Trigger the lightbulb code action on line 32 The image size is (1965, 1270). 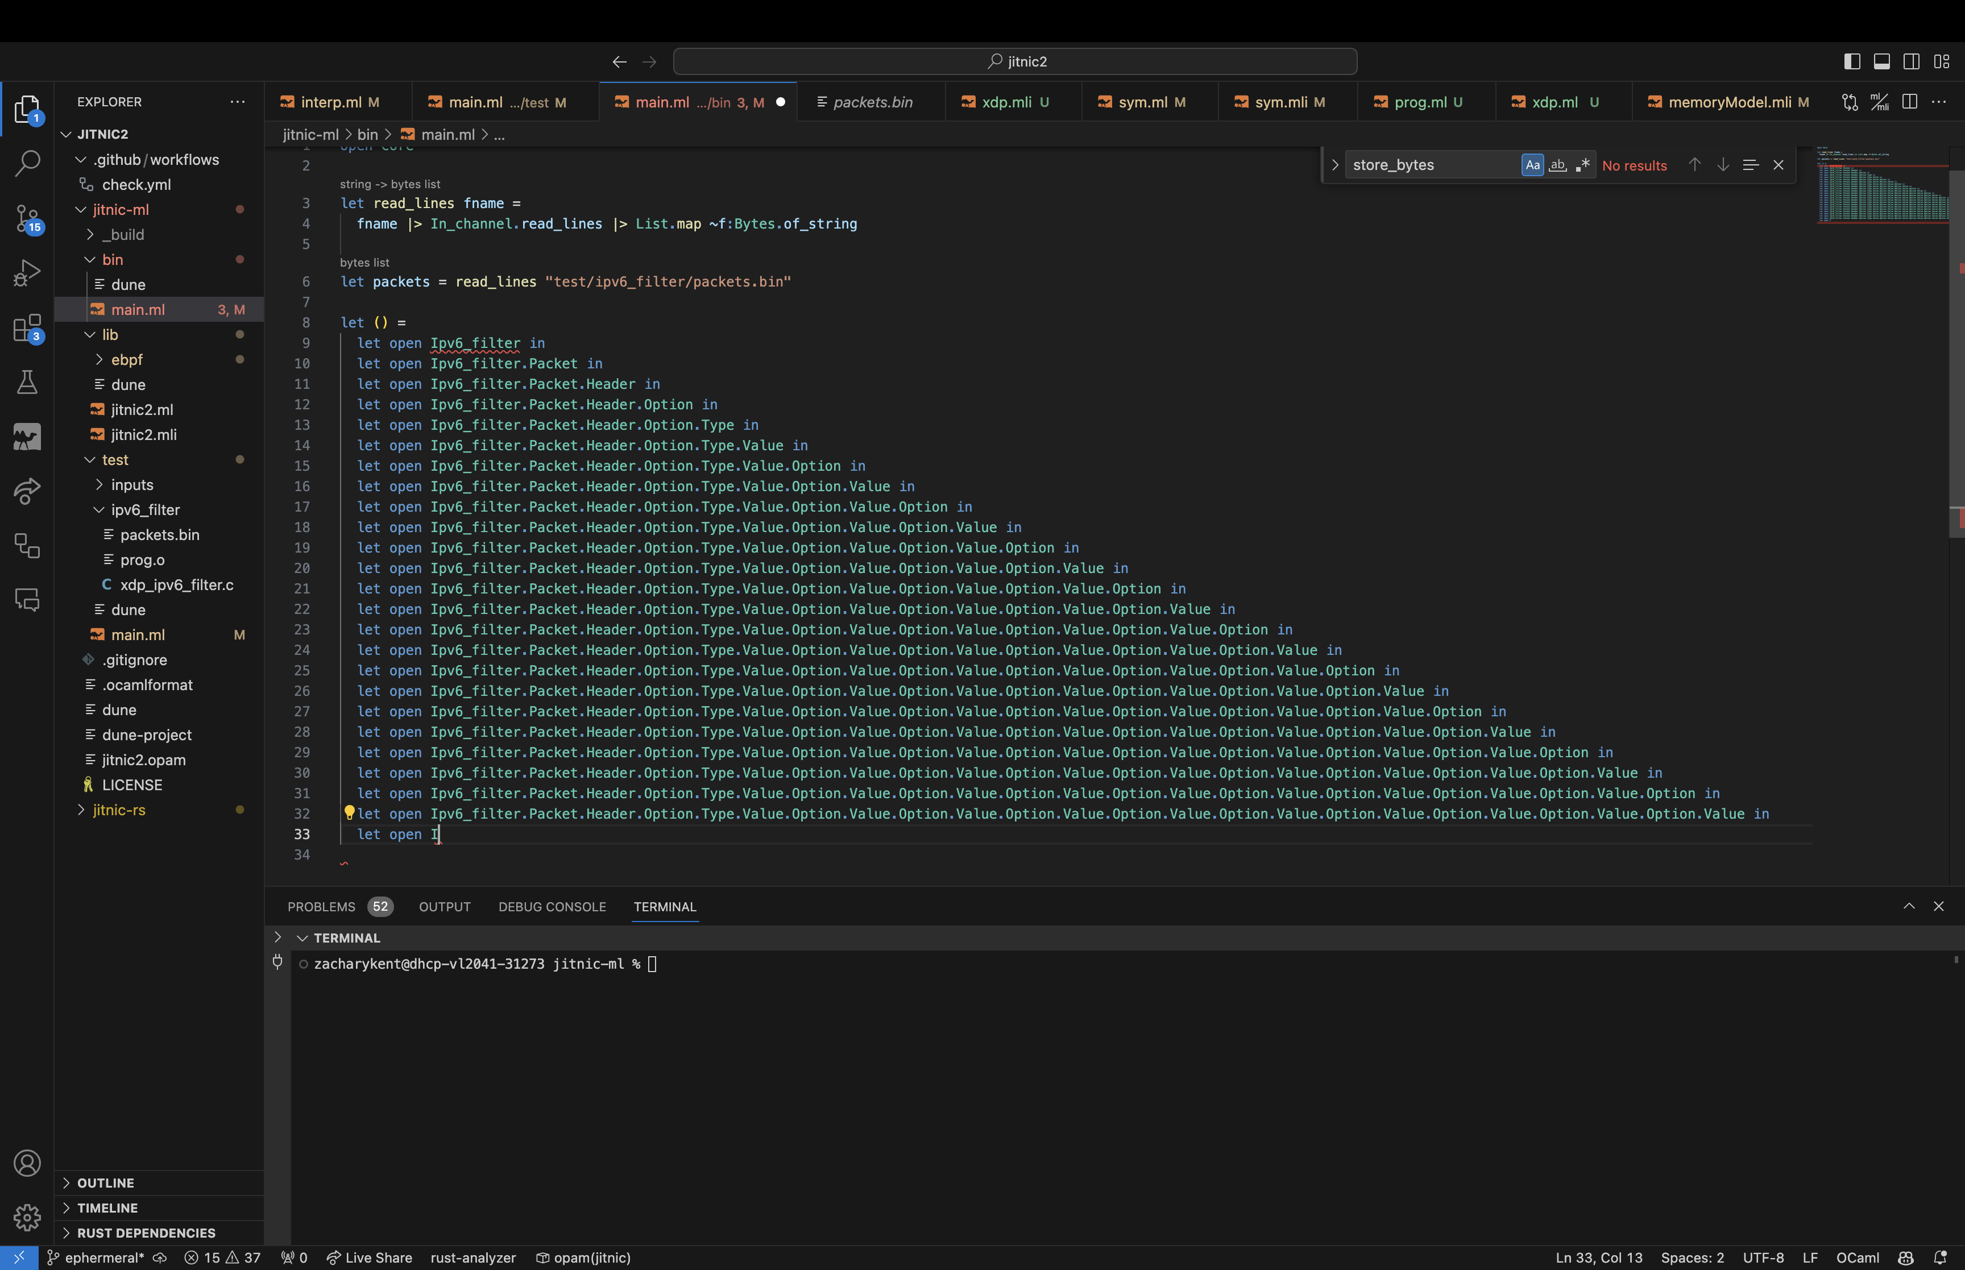click(350, 813)
